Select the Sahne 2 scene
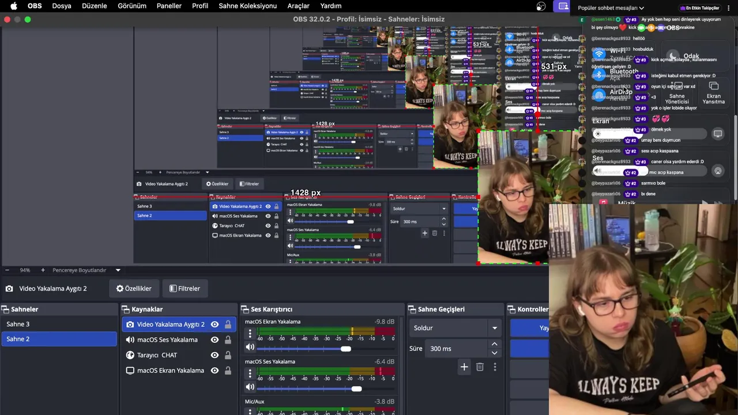The image size is (738, 415). click(x=59, y=339)
